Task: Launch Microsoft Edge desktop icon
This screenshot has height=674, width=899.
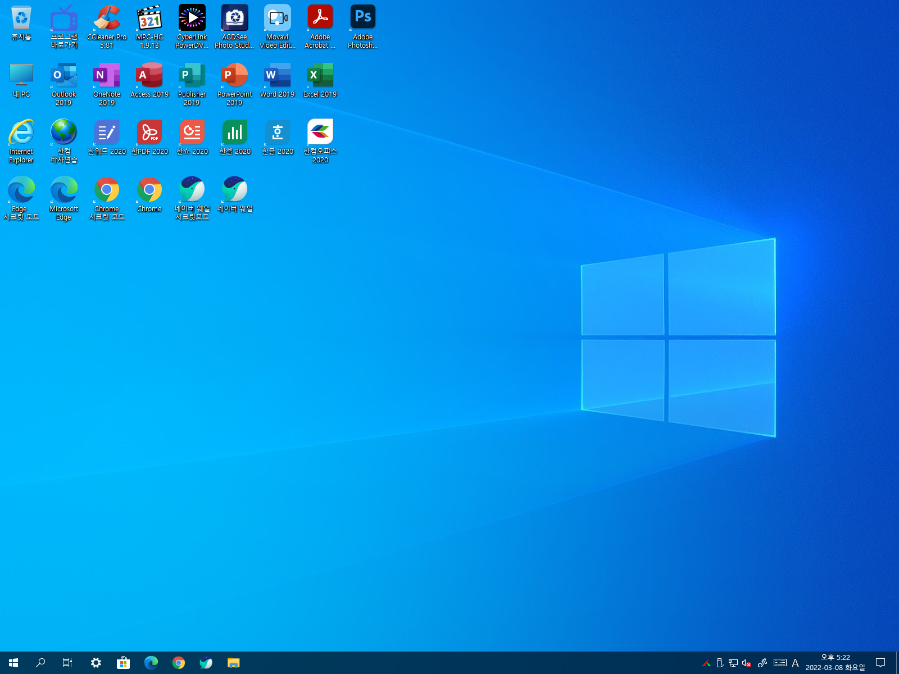Action: click(x=64, y=199)
